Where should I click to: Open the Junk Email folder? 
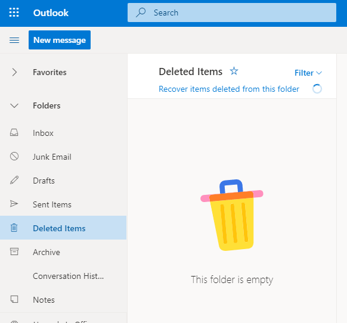tap(63, 157)
